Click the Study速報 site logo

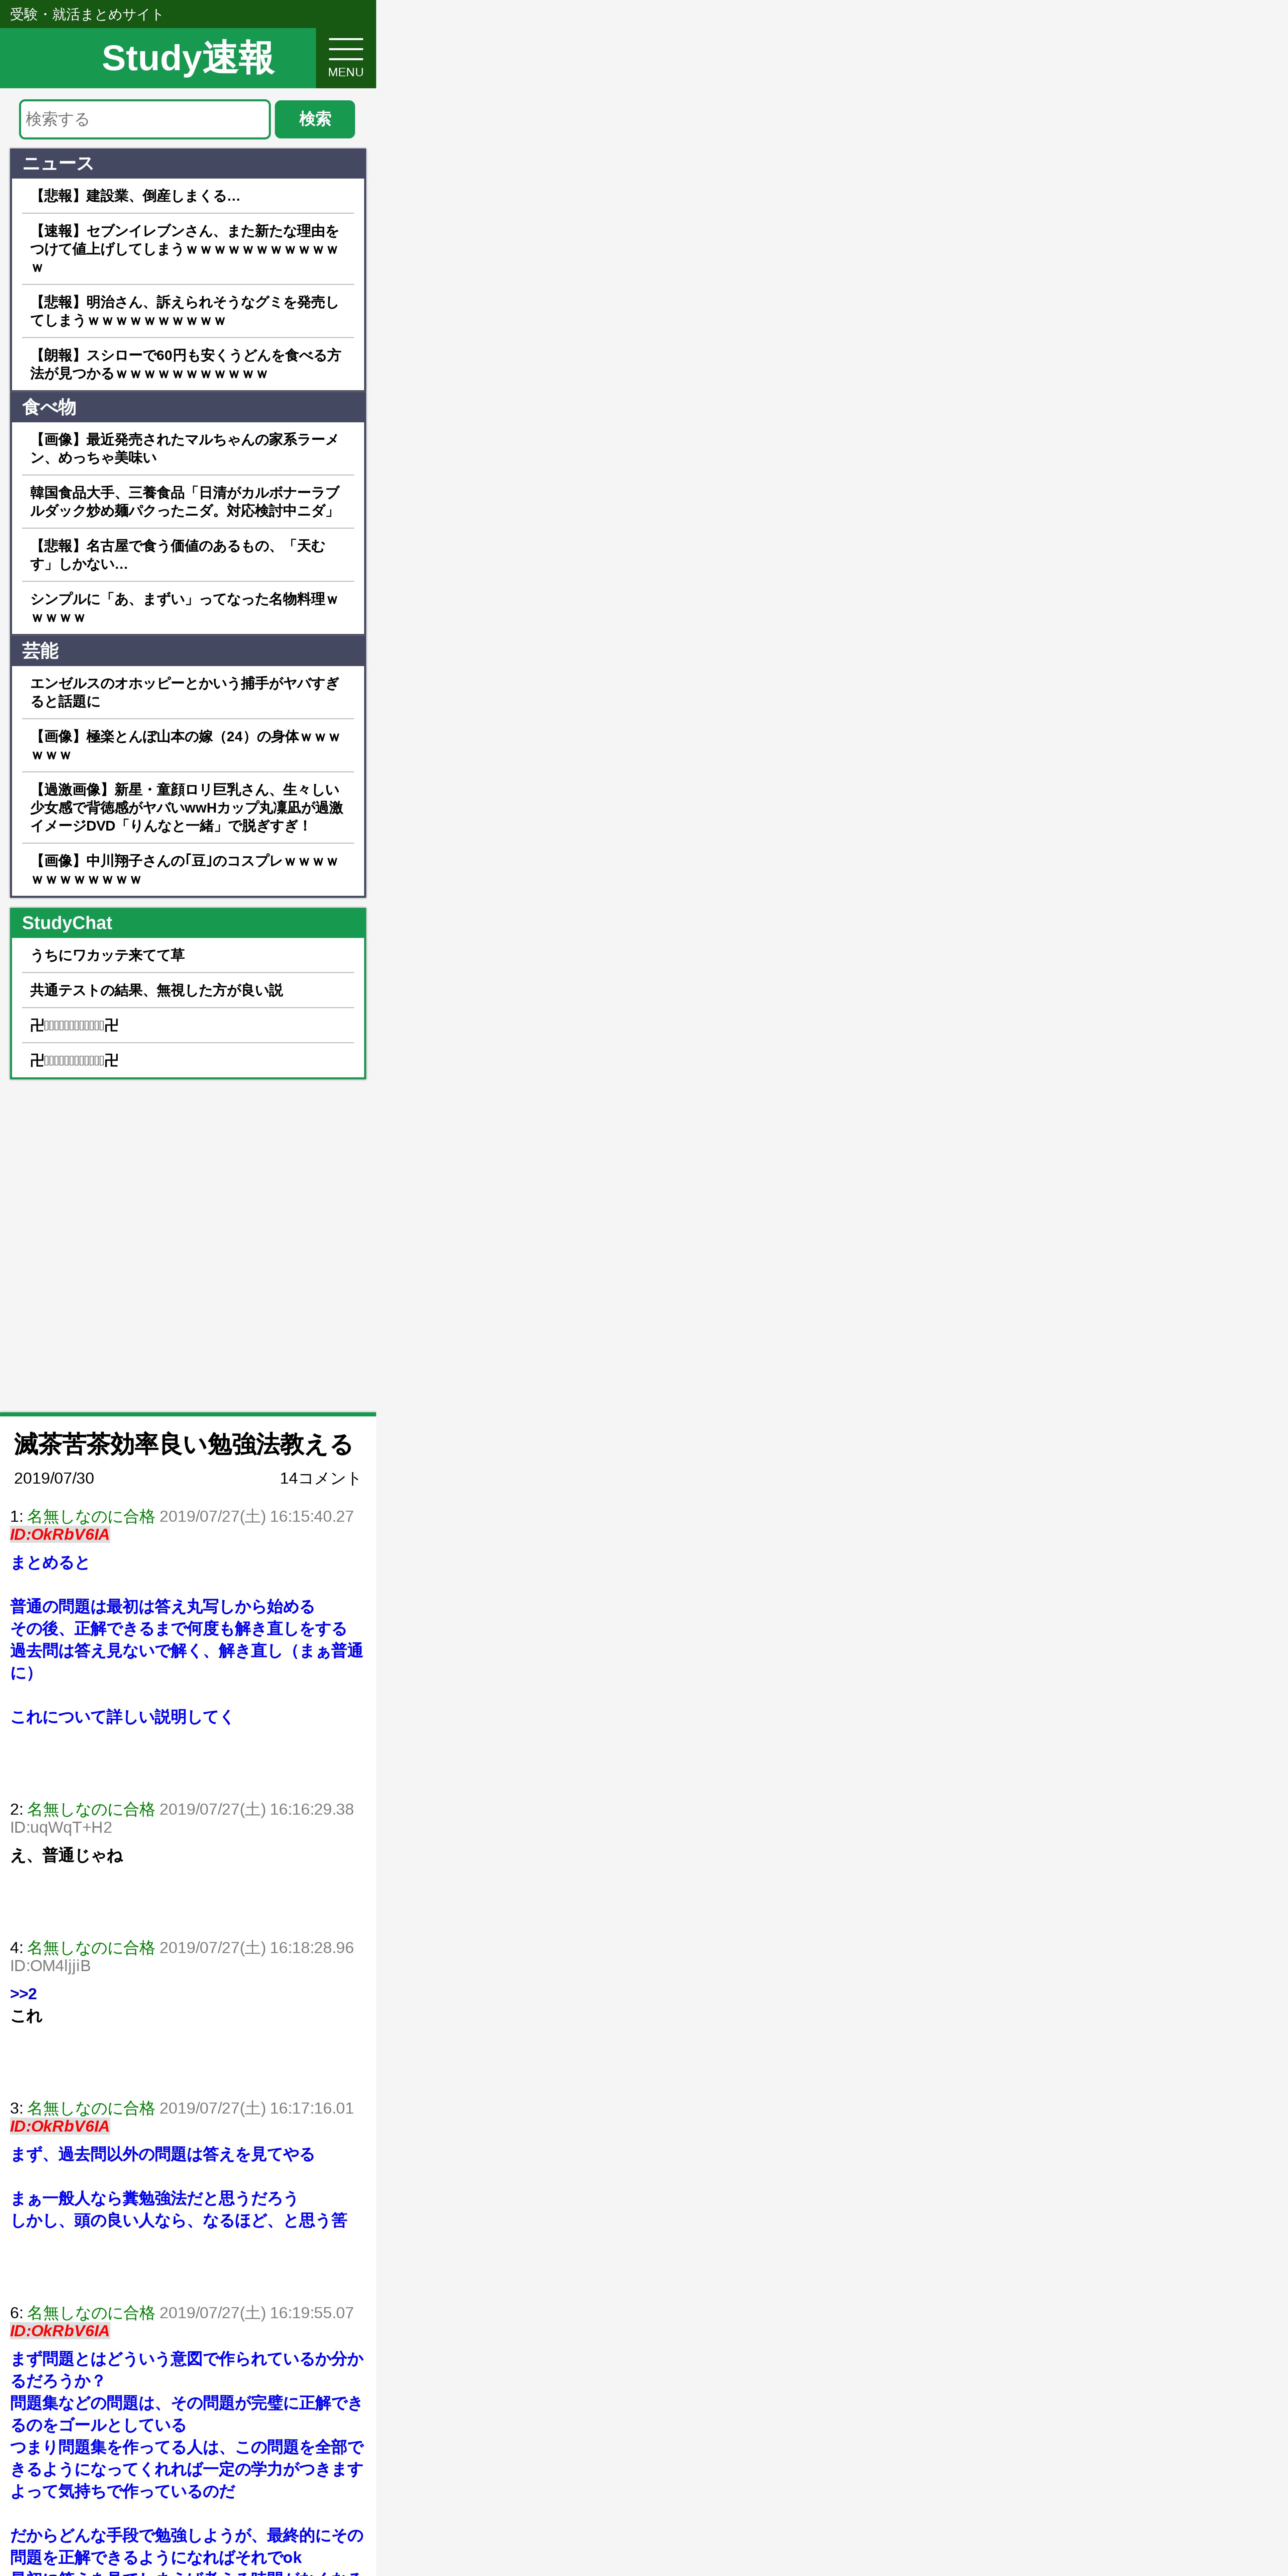tap(188, 58)
